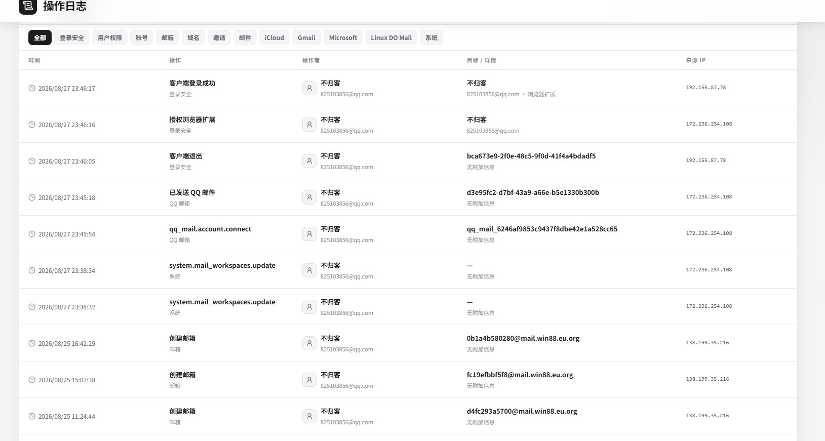The width and height of the screenshot is (825, 441).
Task: Show logs under the 系统 tab
Action: pyautogui.click(x=431, y=37)
